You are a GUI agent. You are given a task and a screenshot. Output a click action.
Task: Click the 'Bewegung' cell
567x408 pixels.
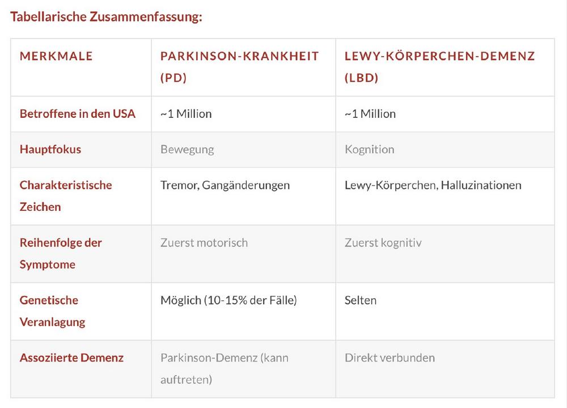coord(187,149)
